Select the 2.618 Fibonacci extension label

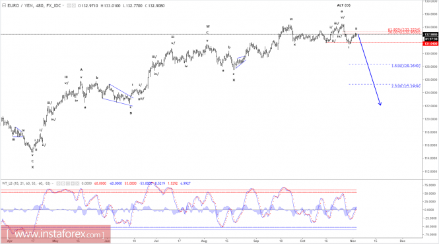coord(406,86)
